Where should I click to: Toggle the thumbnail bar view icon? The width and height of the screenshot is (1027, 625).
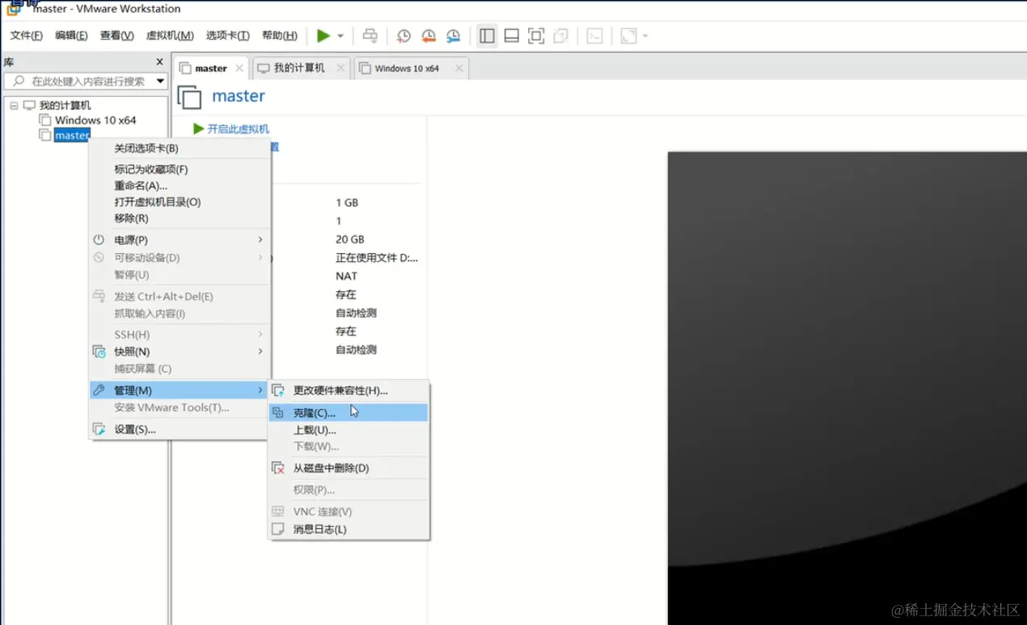tap(511, 36)
